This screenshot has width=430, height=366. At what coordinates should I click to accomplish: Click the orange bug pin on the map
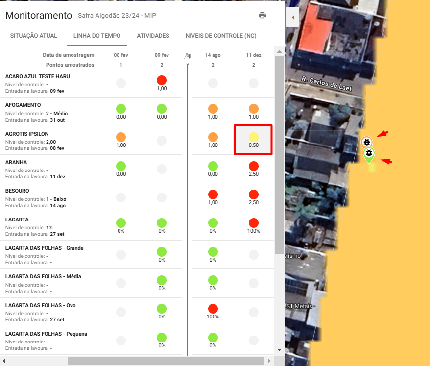366,142
